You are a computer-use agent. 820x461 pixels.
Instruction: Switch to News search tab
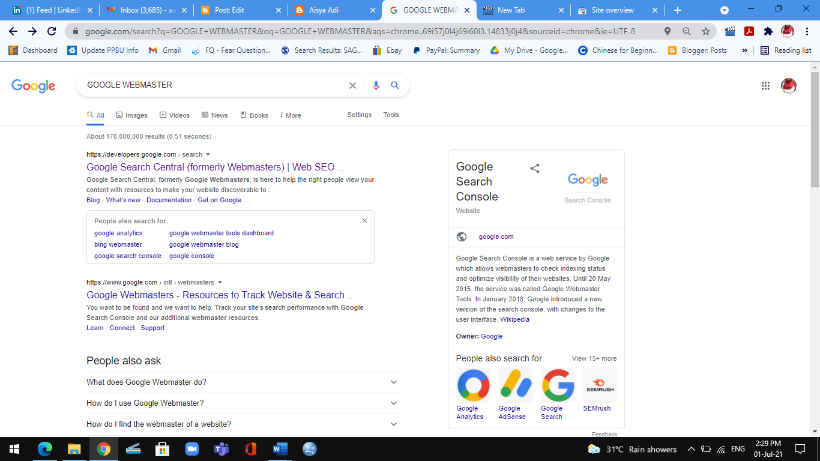click(215, 115)
